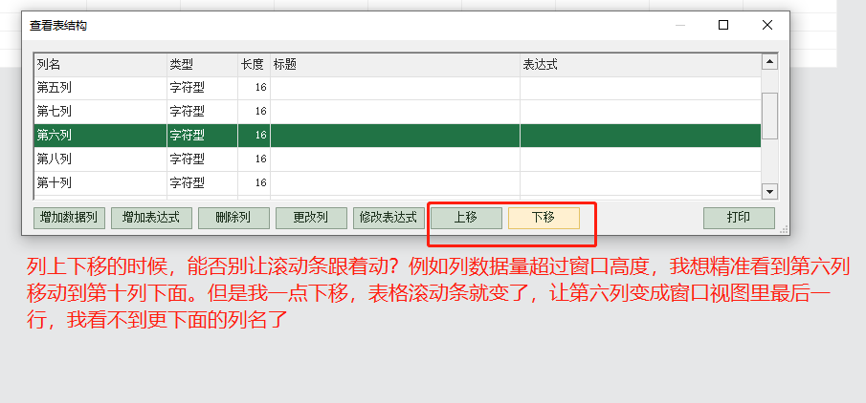Select the 第八列 row
This screenshot has height=403, width=866.
point(397,159)
